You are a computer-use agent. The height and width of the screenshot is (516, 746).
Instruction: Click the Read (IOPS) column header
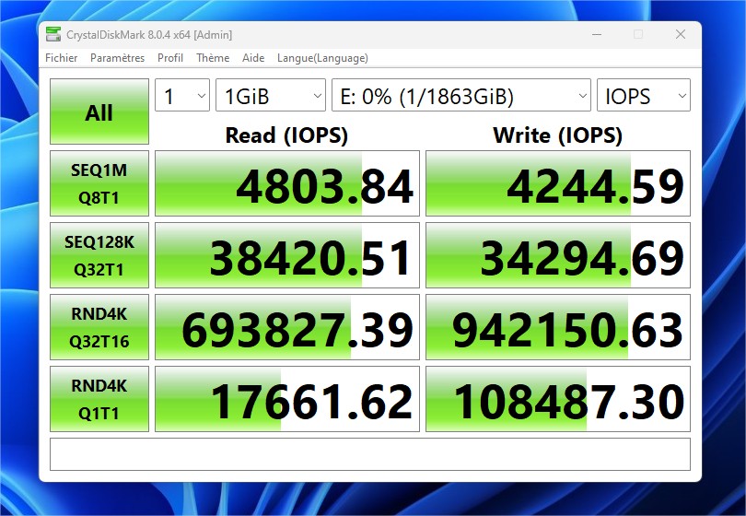tap(286, 135)
